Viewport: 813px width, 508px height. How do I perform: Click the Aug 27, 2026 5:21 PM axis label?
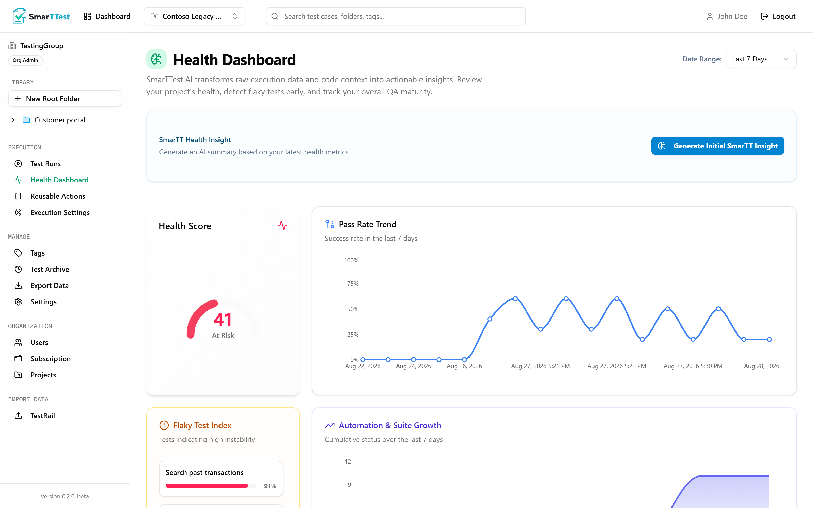click(x=541, y=366)
